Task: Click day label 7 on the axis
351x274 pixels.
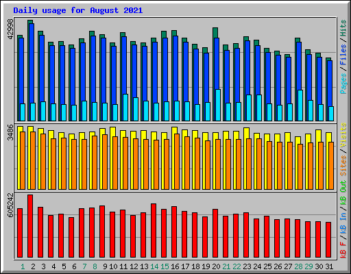Action: click(84, 266)
